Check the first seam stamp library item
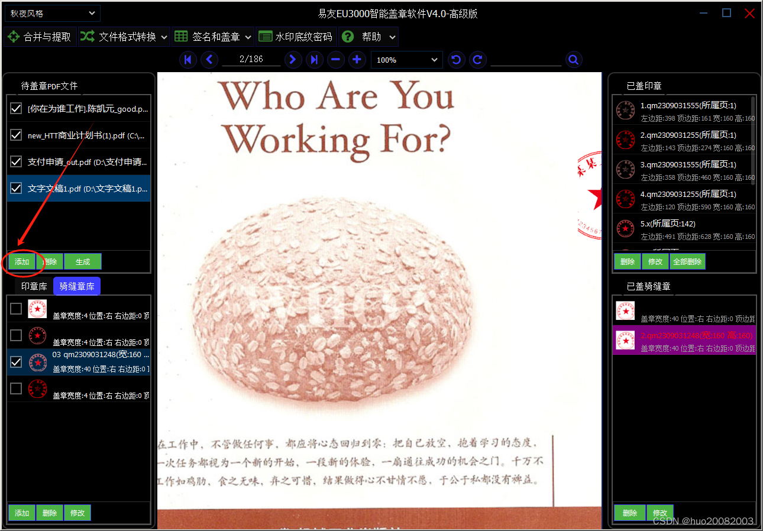 coord(17,309)
